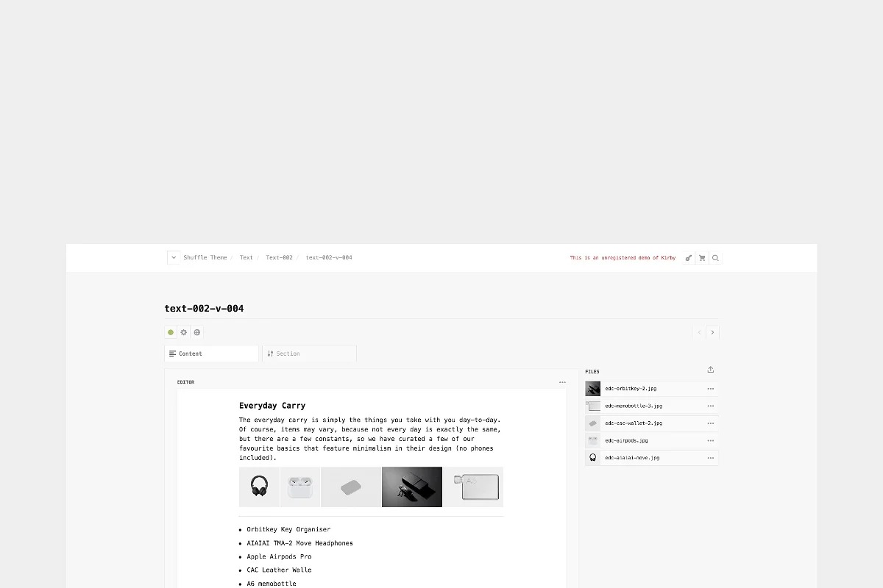
Task: Open options menu for edc-airpods.jpg
Action: [x=710, y=440]
